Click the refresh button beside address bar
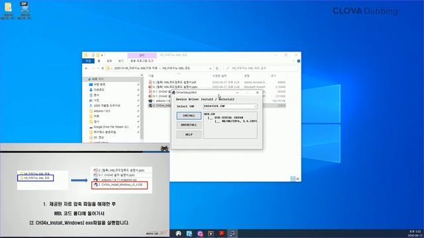 click(x=217, y=69)
